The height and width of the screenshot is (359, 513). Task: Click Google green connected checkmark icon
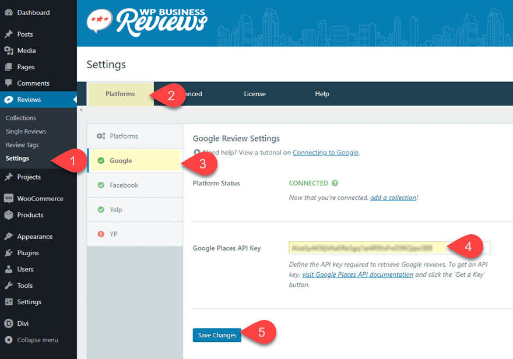pyautogui.click(x=101, y=160)
